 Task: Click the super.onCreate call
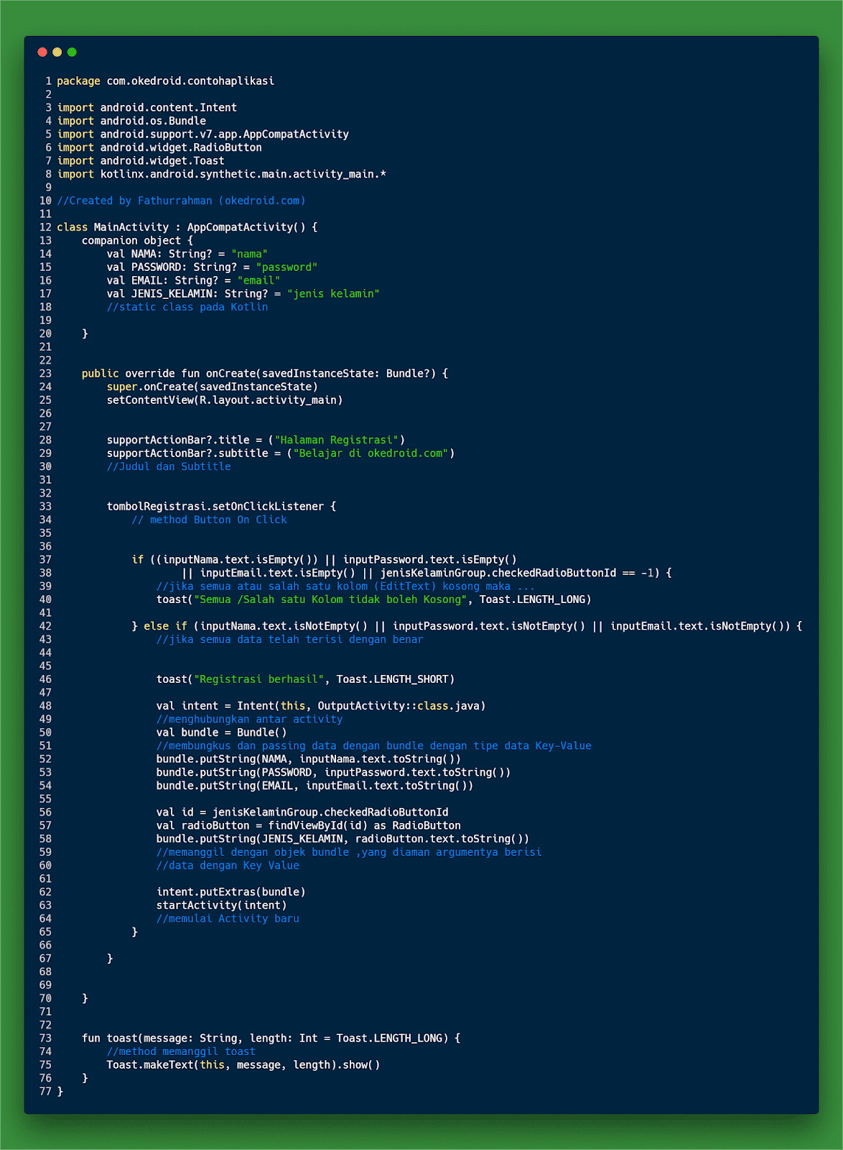(x=212, y=387)
